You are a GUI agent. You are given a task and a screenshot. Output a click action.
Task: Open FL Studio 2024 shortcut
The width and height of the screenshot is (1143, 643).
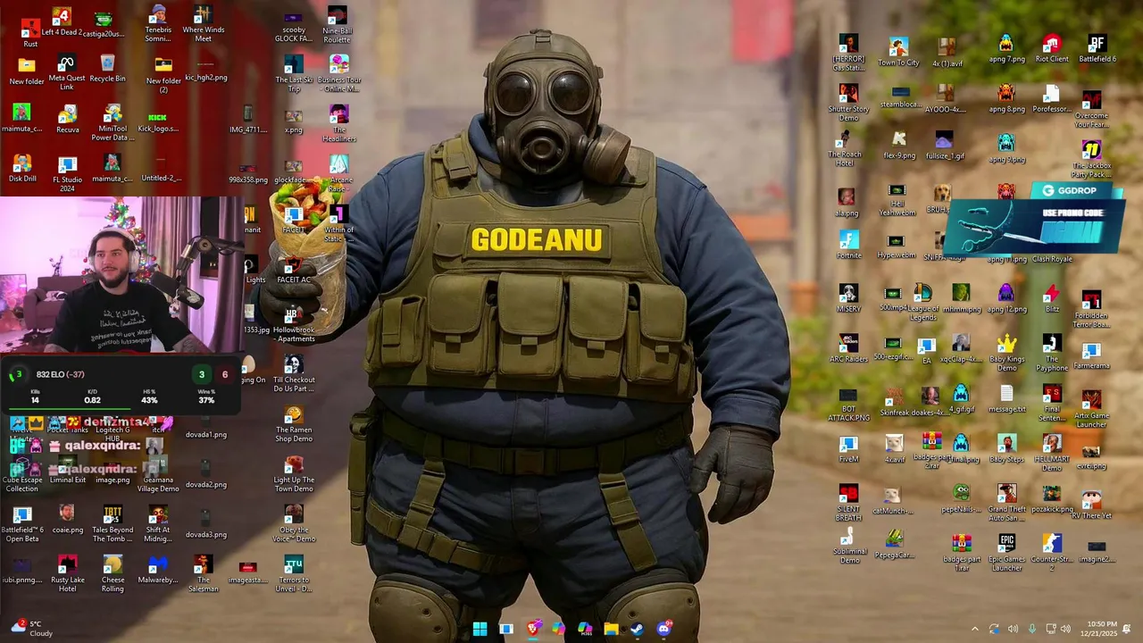click(x=67, y=173)
